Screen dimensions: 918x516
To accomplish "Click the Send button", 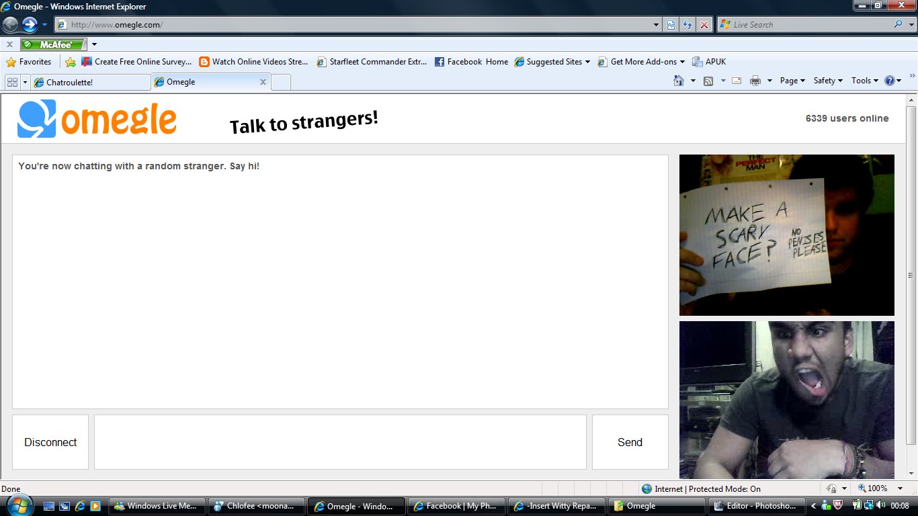I will [x=630, y=442].
